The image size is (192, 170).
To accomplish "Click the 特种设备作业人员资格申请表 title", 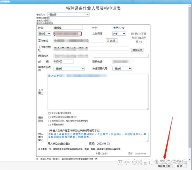I will [93, 8].
